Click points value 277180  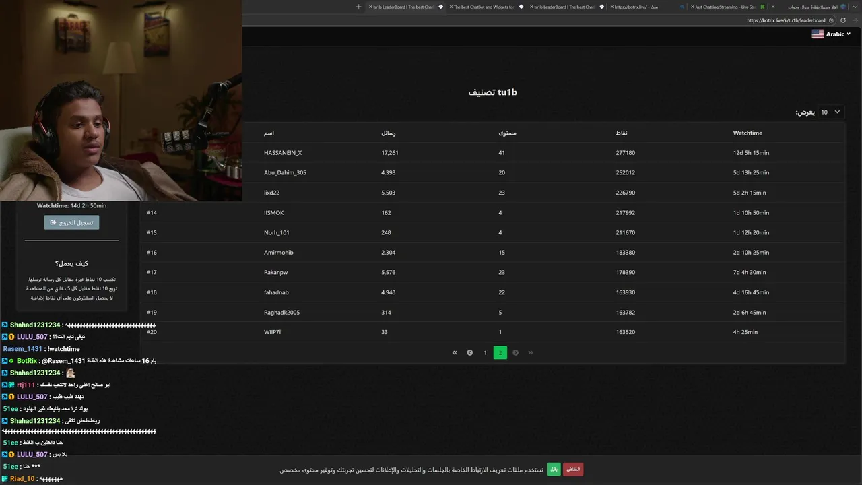pyautogui.click(x=626, y=153)
